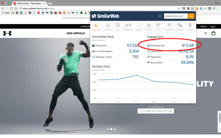Image resolution: width=221 pixels, height=138 pixels.
Task: Open the shopping bag icon
Action: pyautogui.click(x=214, y=33)
